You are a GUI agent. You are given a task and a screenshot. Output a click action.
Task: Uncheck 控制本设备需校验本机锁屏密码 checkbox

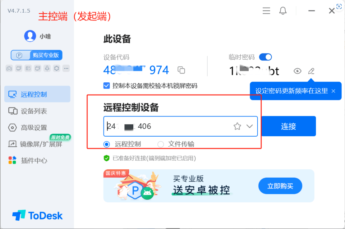106,86
